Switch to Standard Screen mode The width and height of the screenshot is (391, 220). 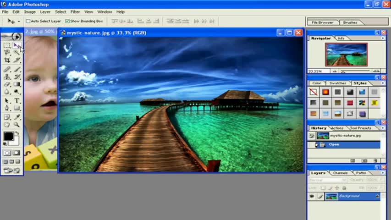6,162
